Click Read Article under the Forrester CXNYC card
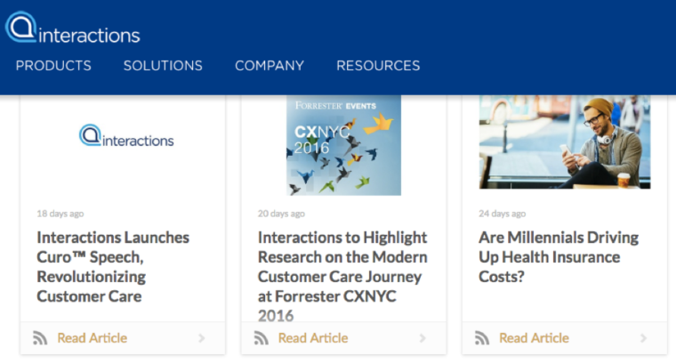This screenshot has width=676, height=364. click(x=313, y=338)
